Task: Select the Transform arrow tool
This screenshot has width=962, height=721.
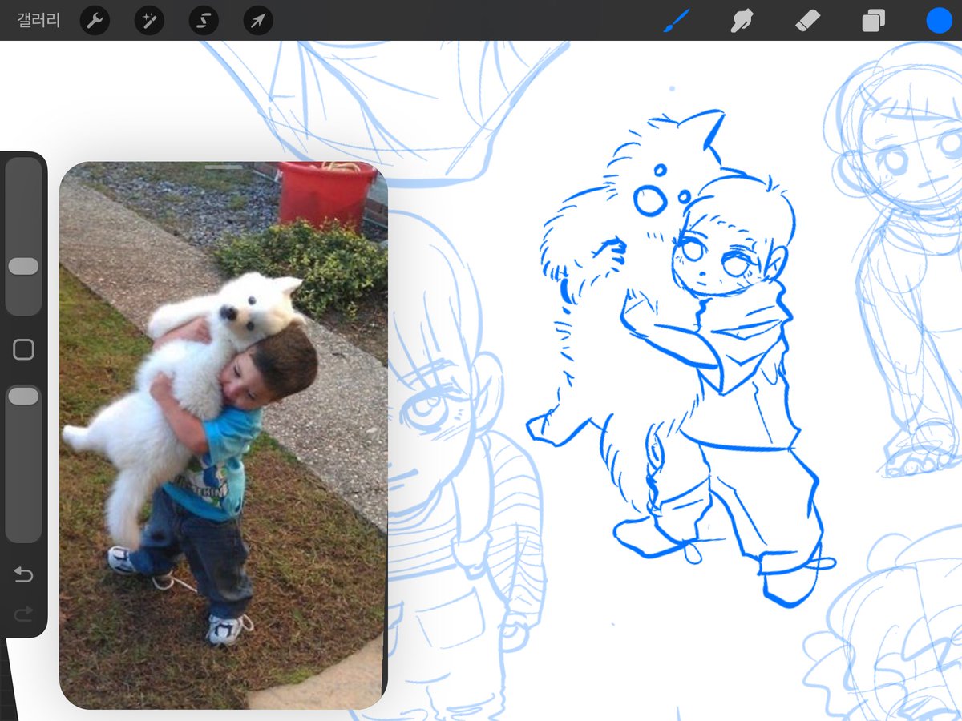Action: click(258, 21)
